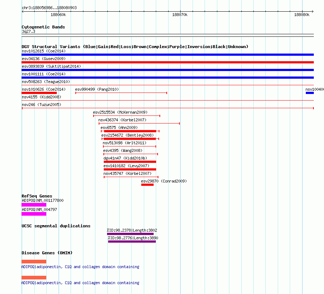The height and width of the screenshot is (294, 324).
Task: Open the second ADIPOQ adiponectin OMIM link
Action: [80, 283]
